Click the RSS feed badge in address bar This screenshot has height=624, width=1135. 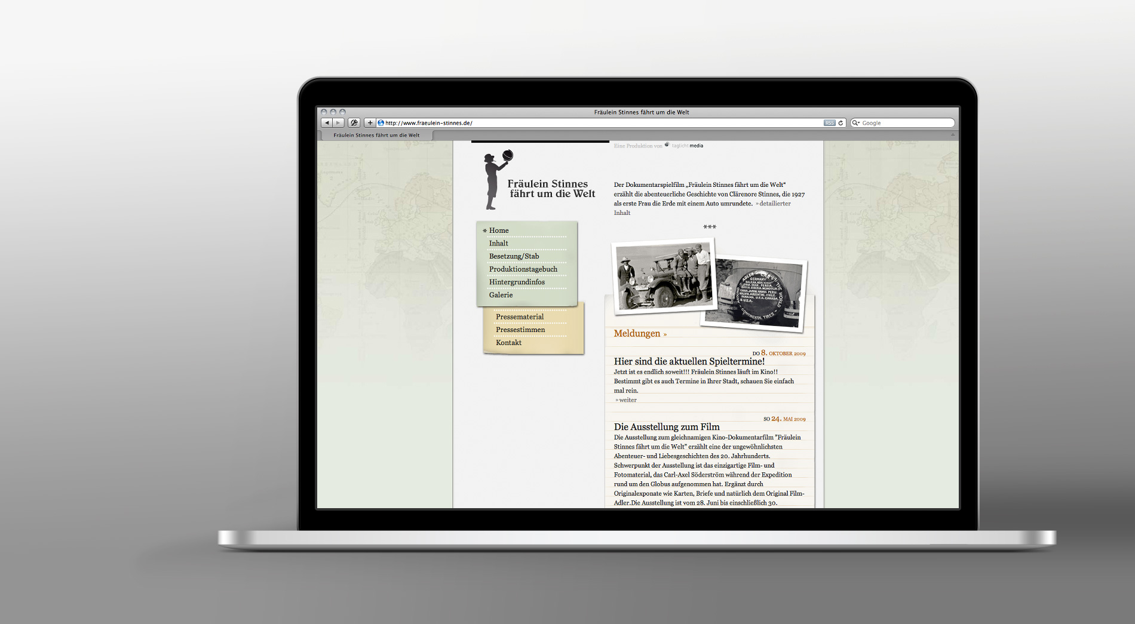[x=829, y=123]
